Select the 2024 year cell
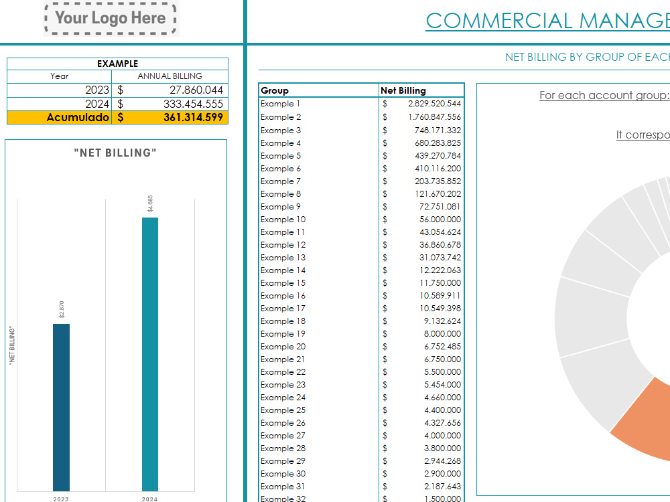The width and height of the screenshot is (670, 502). [x=60, y=104]
